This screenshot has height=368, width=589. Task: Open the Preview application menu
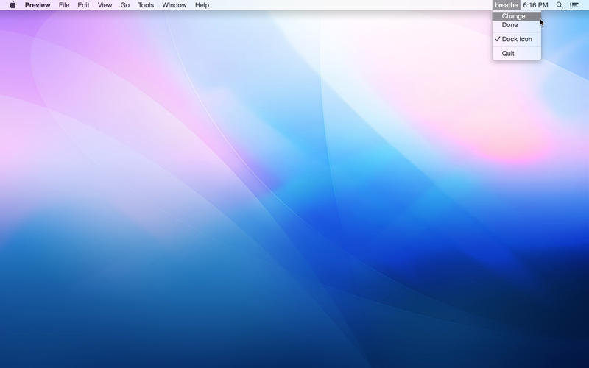pyautogui.click(x=38, y=5)
